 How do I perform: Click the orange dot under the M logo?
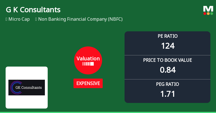click(208, 13)
